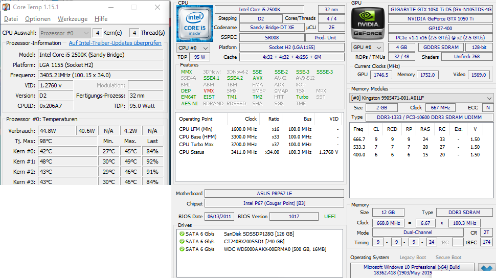Click the green UEFI label
Viewport: 496px width, 278px height.
(x=330, y=217)
